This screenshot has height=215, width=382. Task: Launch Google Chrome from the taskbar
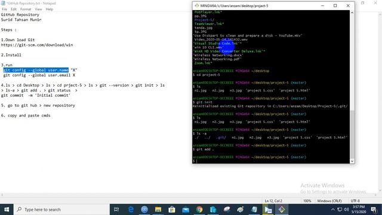199,210
